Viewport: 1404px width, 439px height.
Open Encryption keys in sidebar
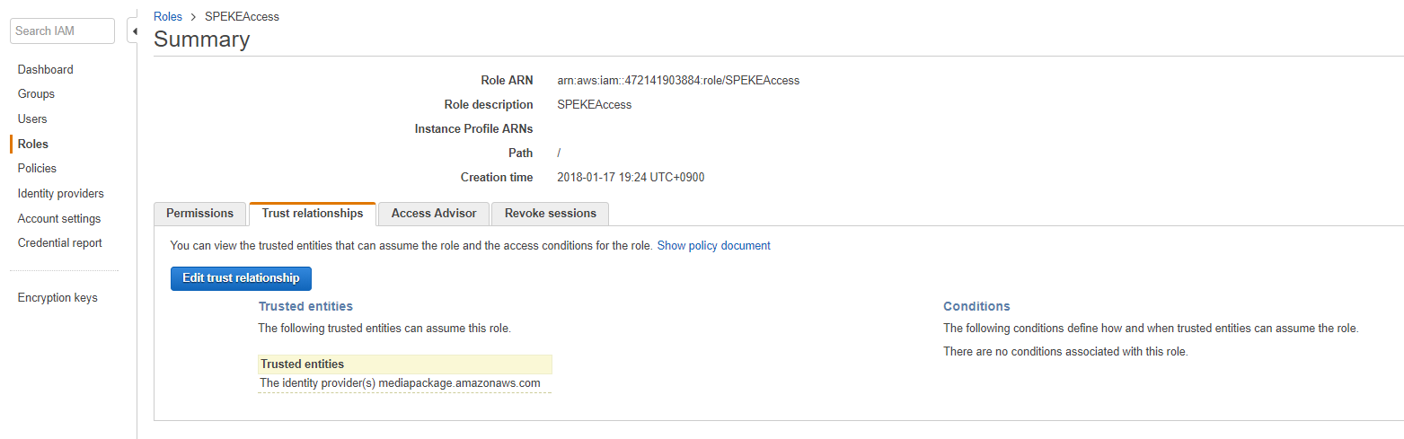[x=57, y=298]
